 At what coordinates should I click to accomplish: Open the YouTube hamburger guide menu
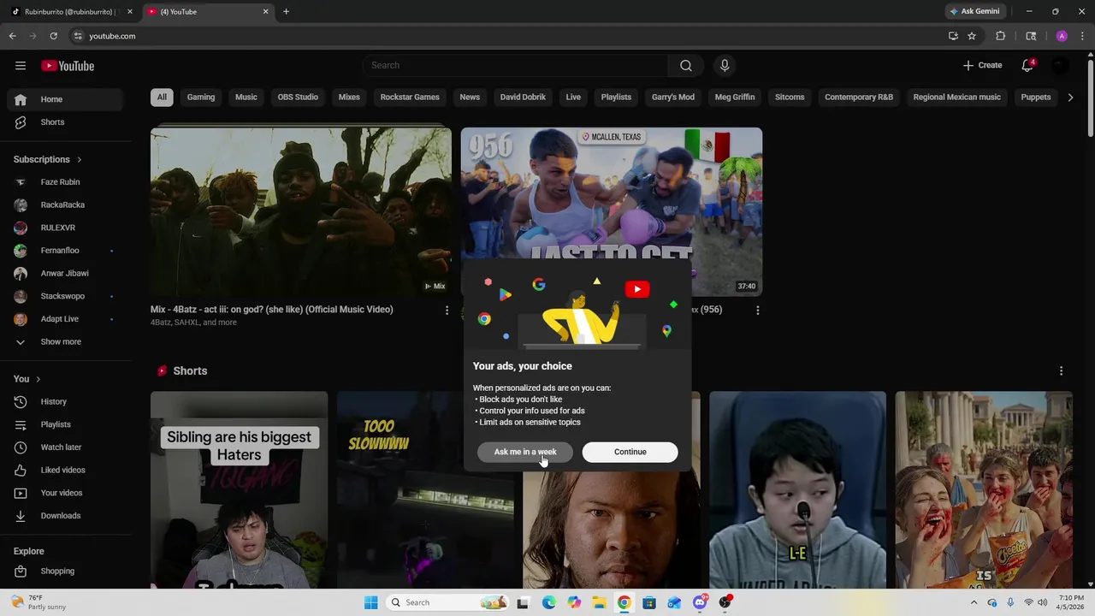tap(21, 66)
